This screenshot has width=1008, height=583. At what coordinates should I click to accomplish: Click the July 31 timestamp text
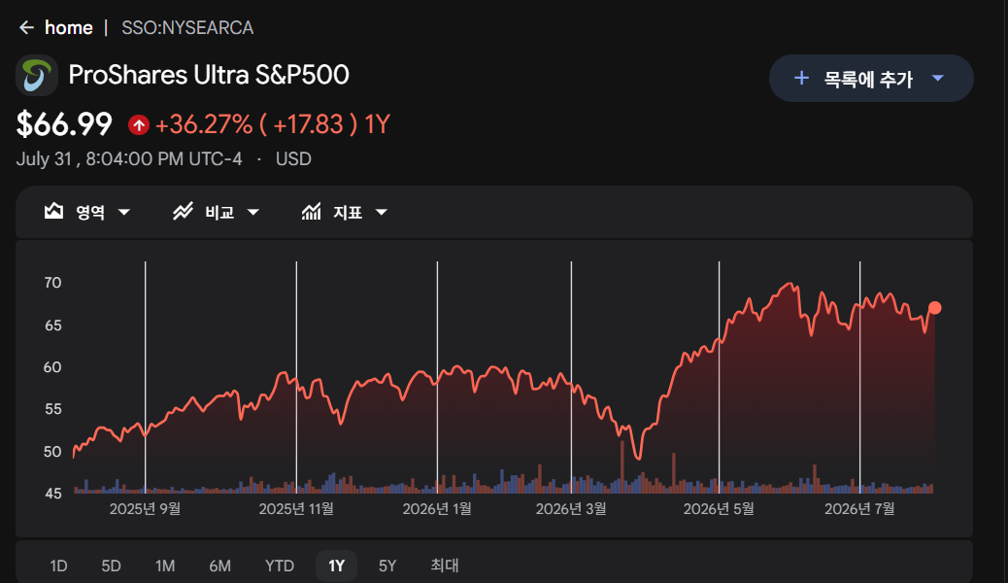(129, 159)
